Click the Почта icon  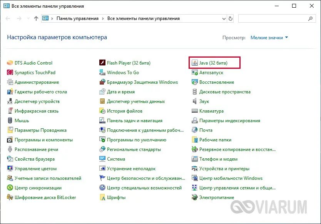tap(194, 130)
